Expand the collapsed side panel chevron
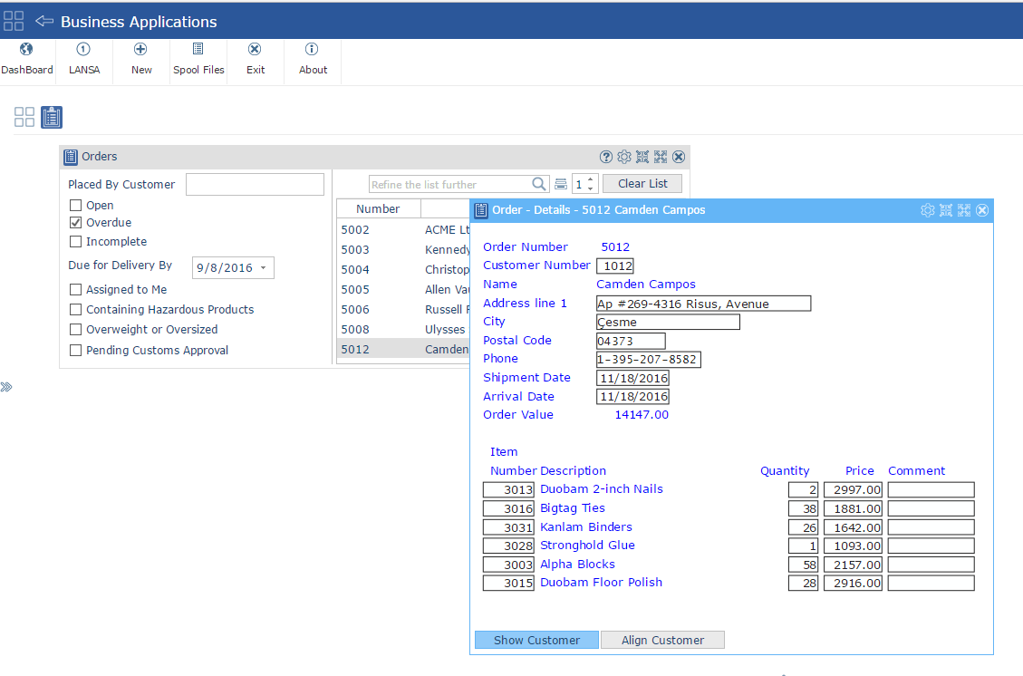1023x676 pixels. click(x=6, y=387)
